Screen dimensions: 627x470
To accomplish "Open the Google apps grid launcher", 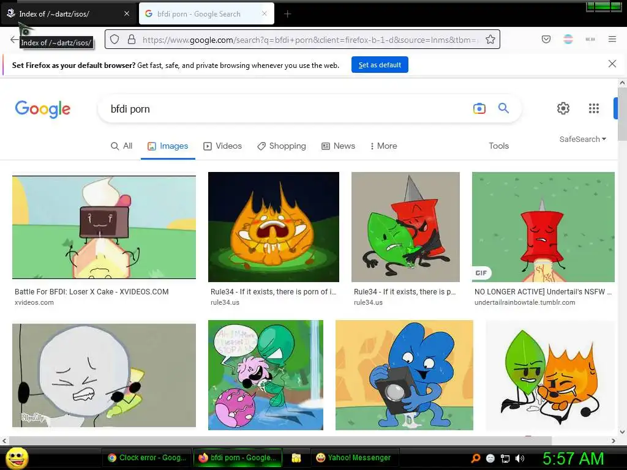I will (x=594, y=108).
